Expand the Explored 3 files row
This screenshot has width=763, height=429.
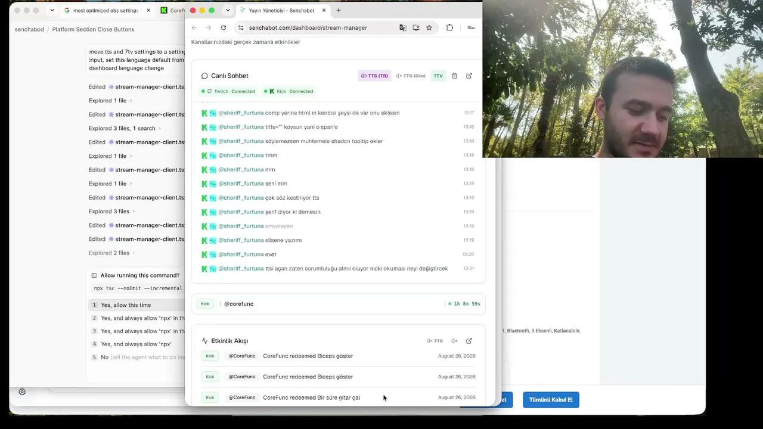[111, 212]
